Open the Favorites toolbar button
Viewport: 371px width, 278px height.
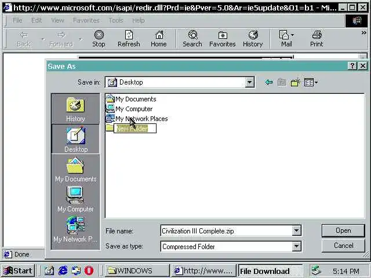[x=223, y=39]
